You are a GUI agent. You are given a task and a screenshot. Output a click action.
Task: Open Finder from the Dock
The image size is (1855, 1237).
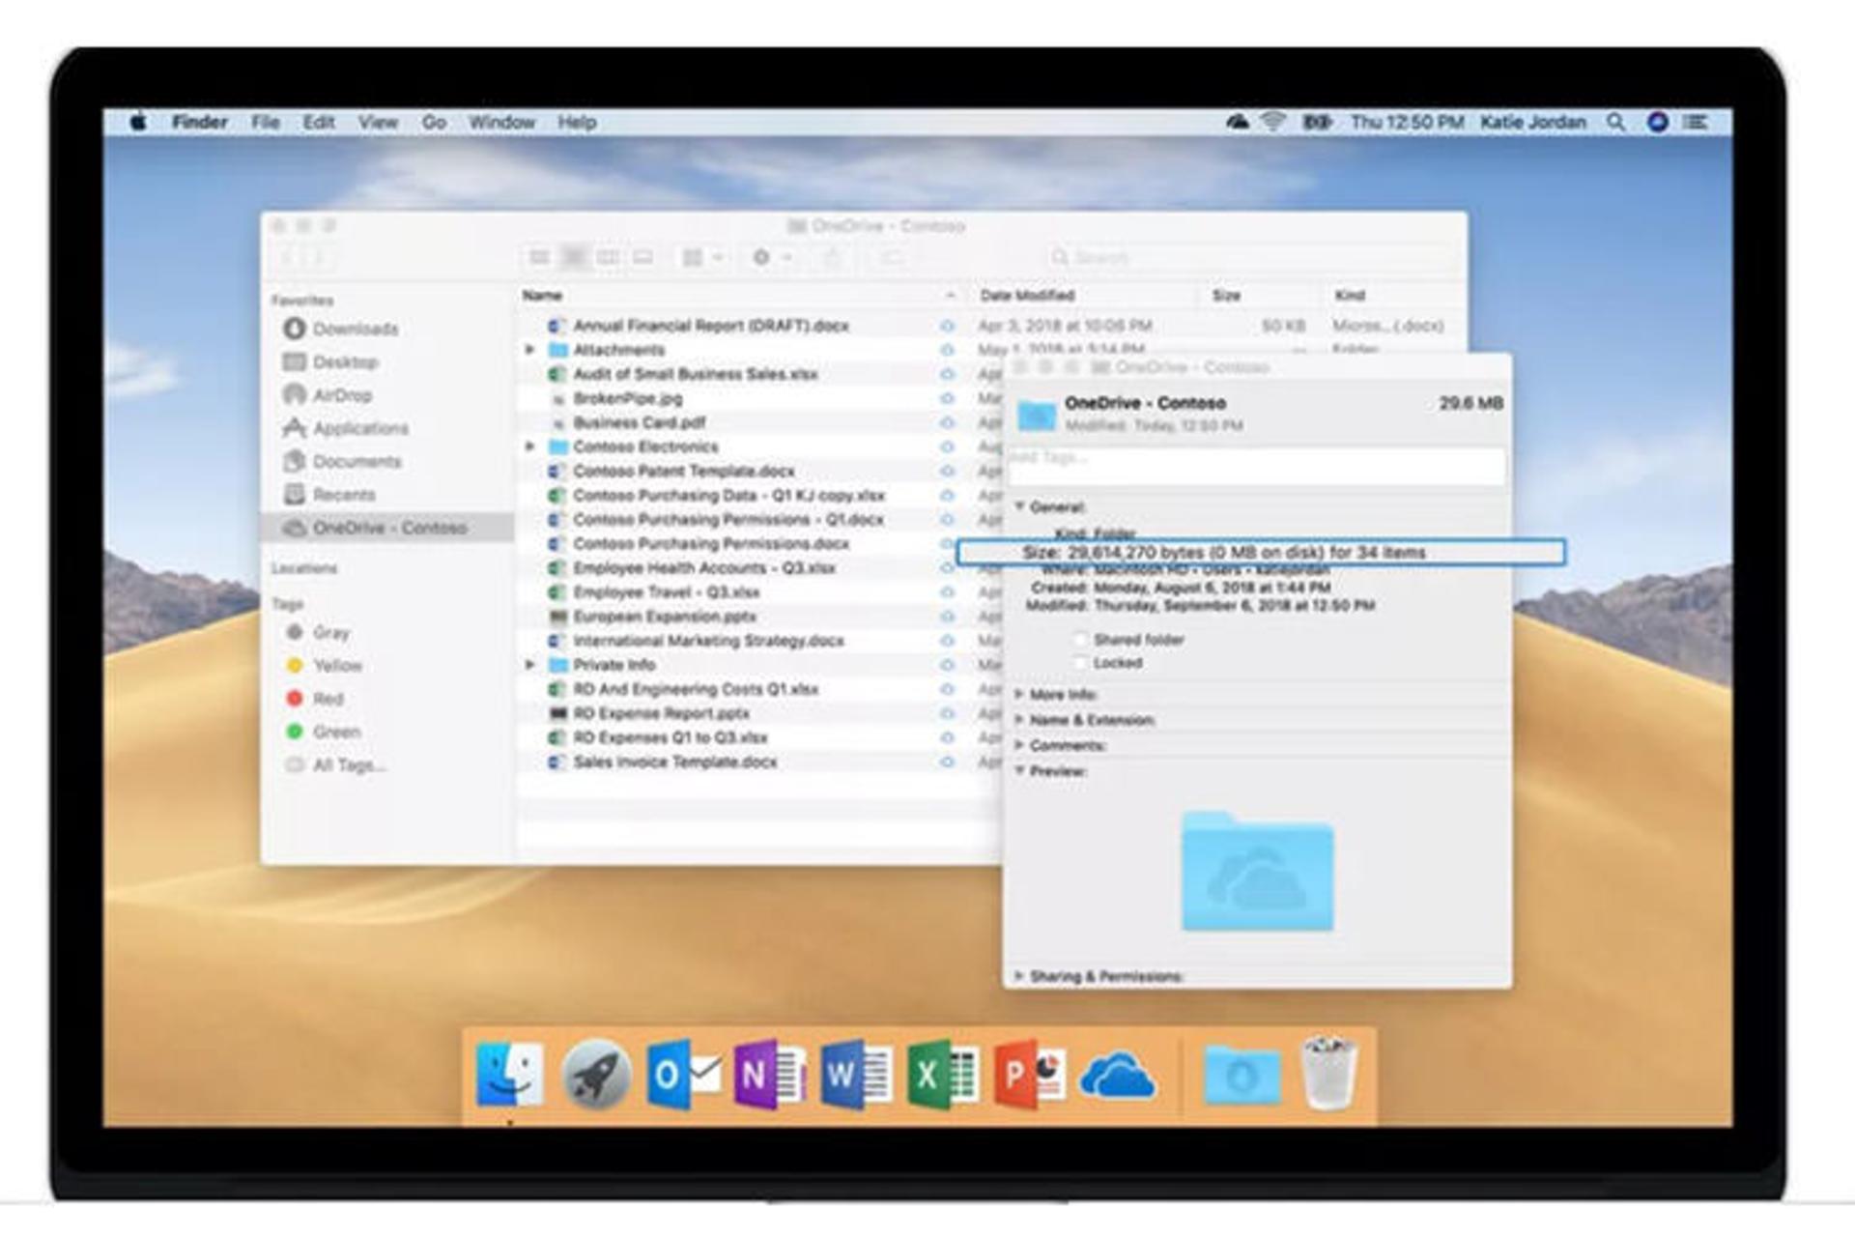click(509, 1074)
